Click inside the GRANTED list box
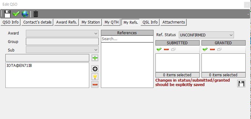The width and height of the screenshot is (251, 119). (x=224, y=63)
